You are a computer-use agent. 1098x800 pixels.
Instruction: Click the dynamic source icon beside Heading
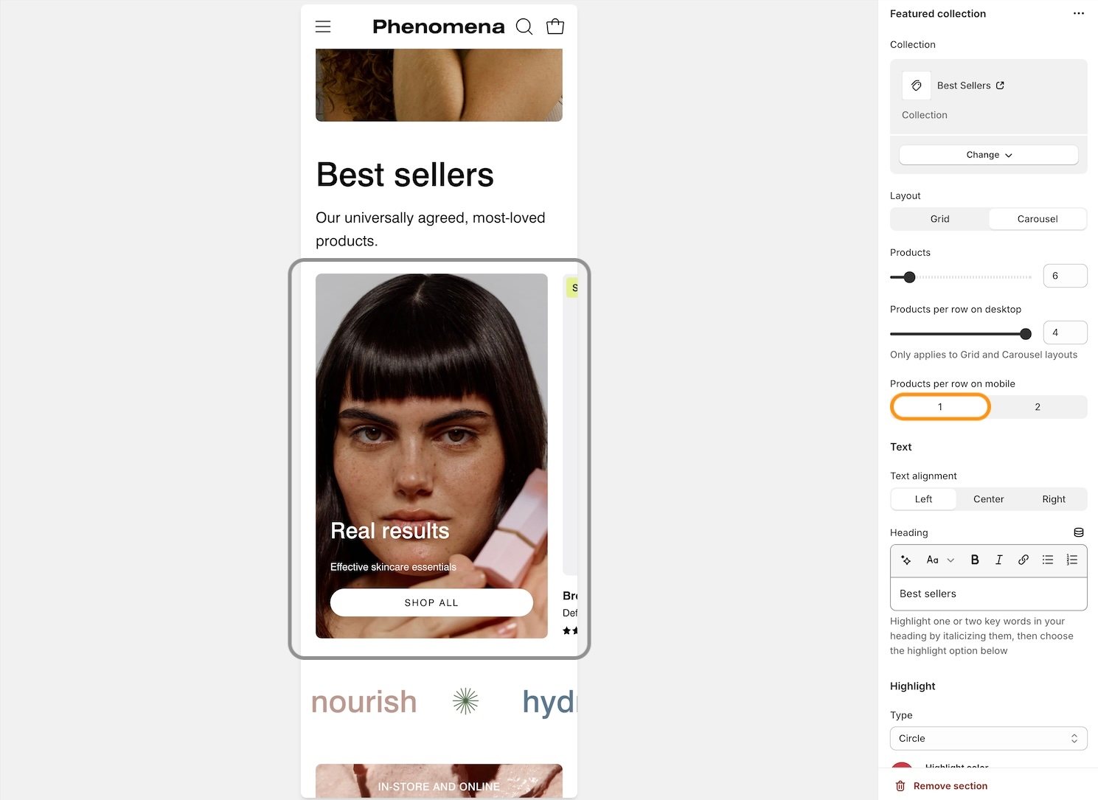coord(1079,532)
